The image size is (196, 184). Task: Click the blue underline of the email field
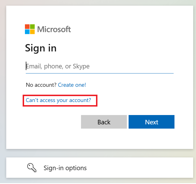(100, 73)
